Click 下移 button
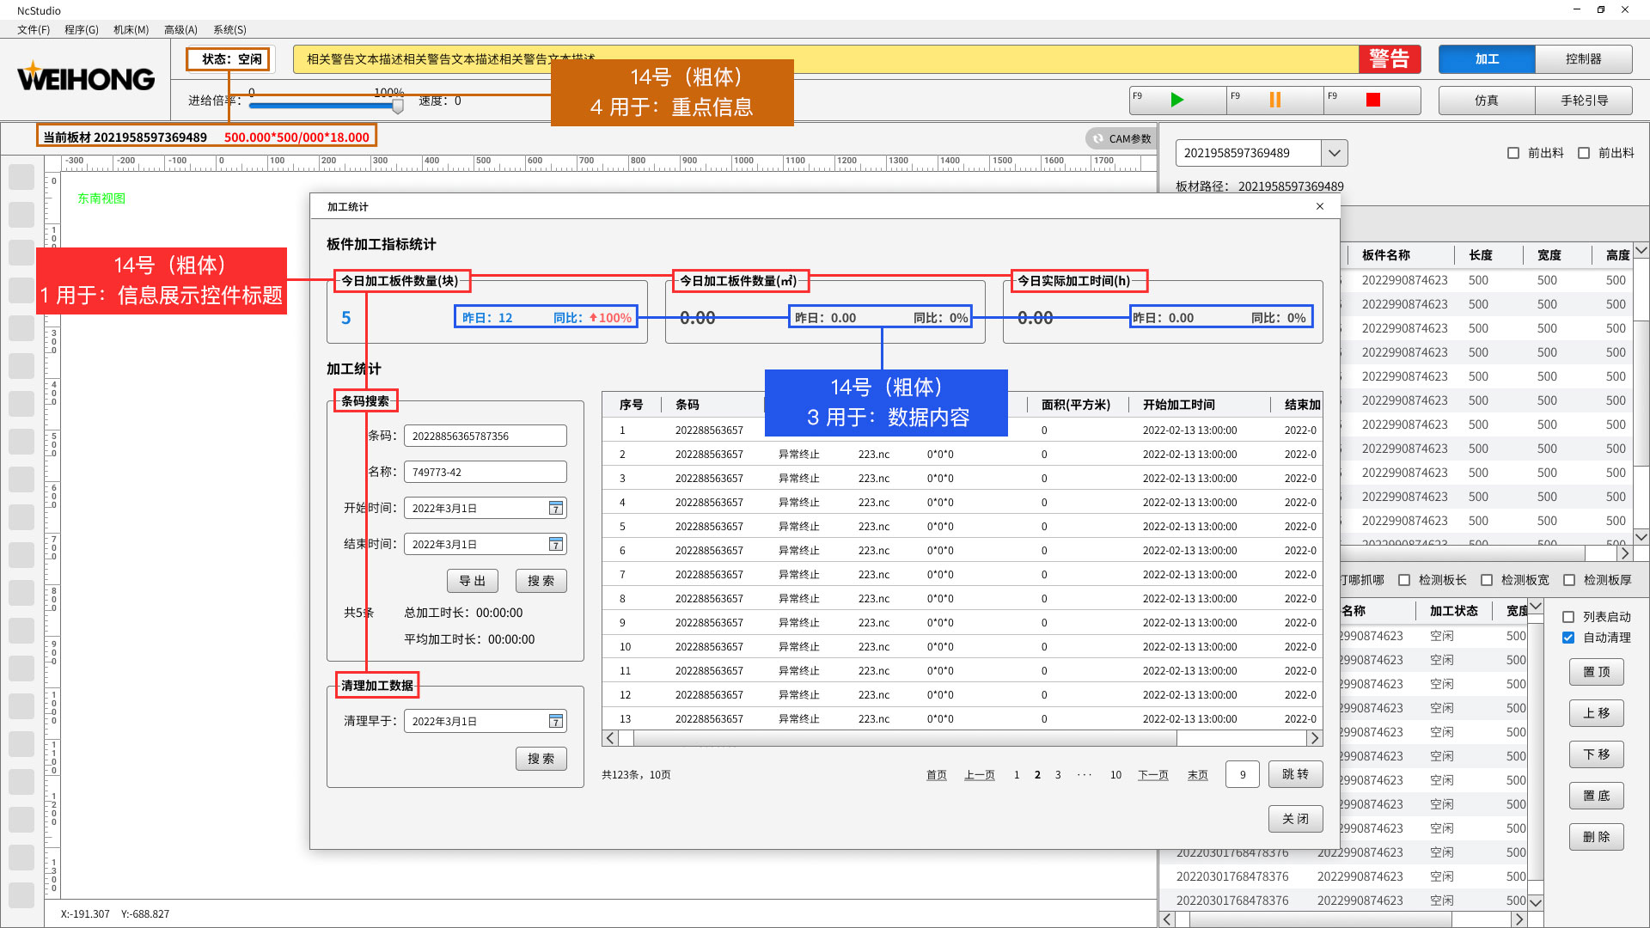1650x928 pixels. (x=1597, y=754)
